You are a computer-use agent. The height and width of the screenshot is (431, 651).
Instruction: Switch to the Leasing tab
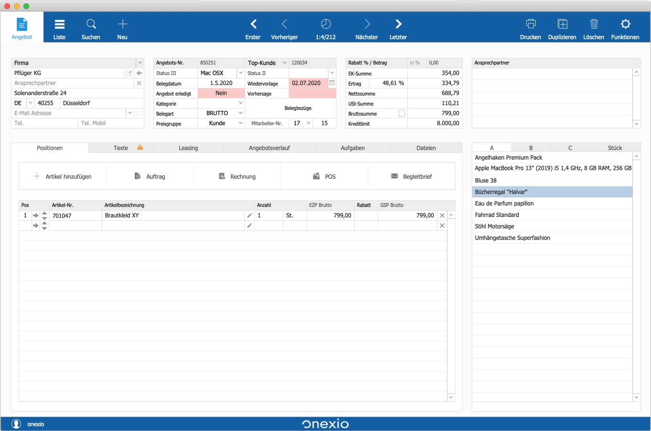[x=188, y=148]
